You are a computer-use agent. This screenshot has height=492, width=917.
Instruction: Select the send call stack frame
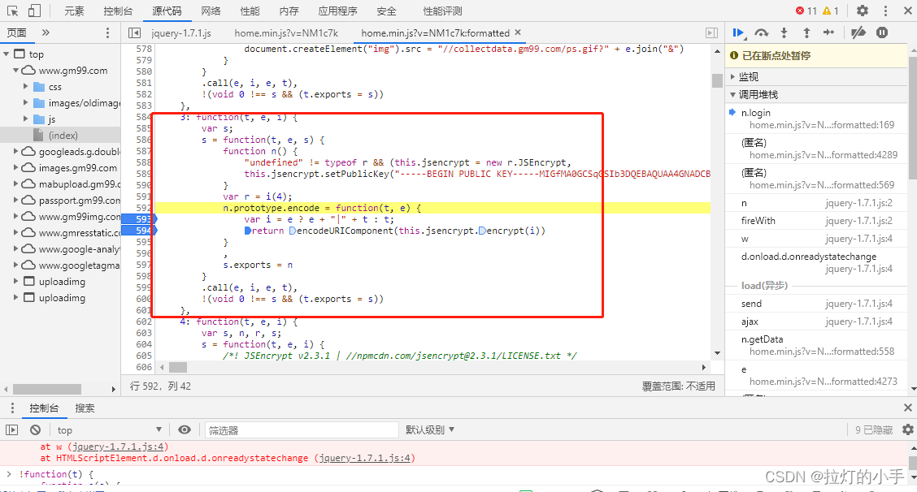[x=817, y=304]
